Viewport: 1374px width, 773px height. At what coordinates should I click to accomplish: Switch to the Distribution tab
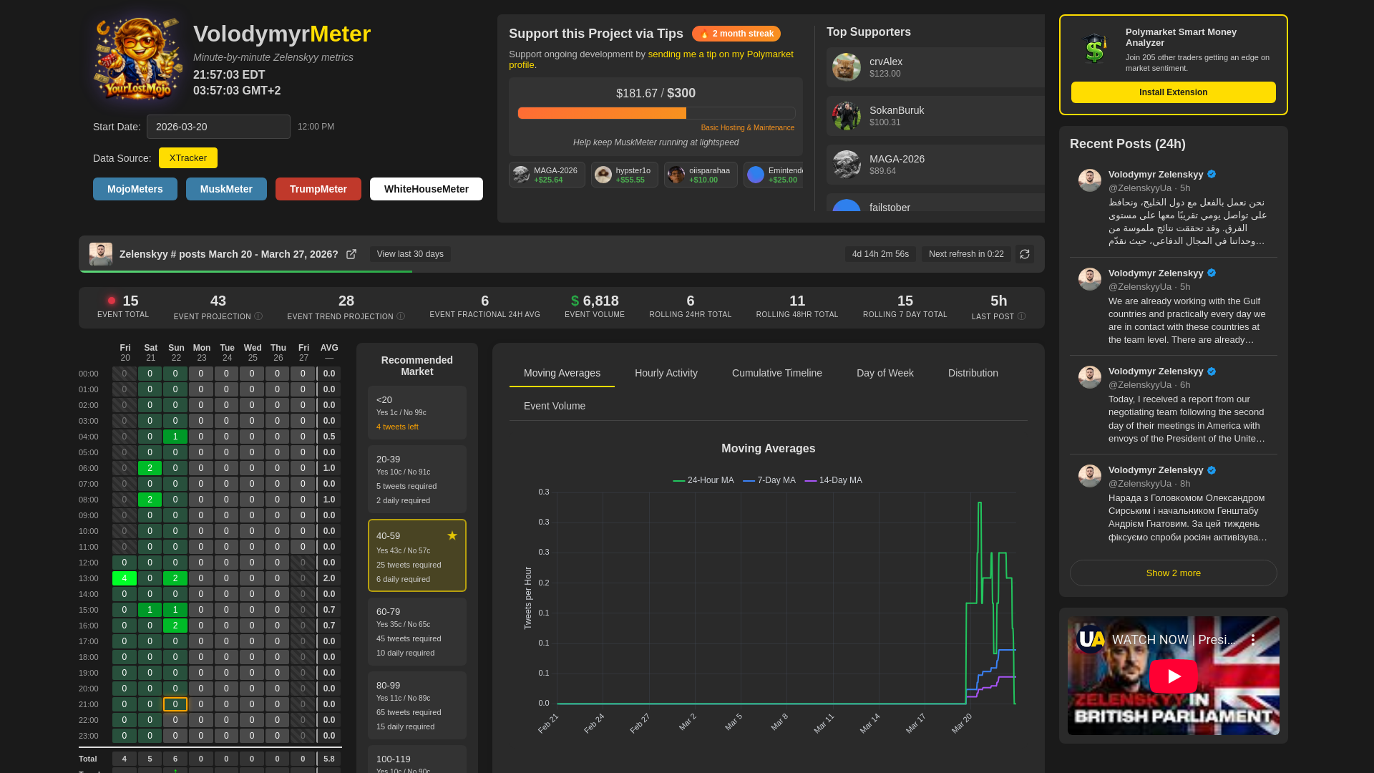[x=973, y=373]
